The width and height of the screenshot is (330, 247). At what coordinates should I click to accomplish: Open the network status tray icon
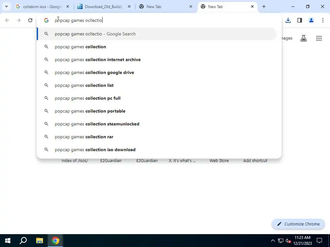281,241
